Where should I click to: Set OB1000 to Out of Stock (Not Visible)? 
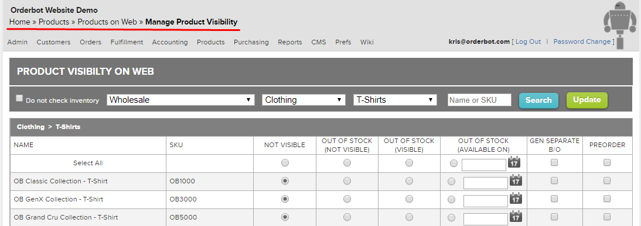pyautogui.click(x=347, y=181)
